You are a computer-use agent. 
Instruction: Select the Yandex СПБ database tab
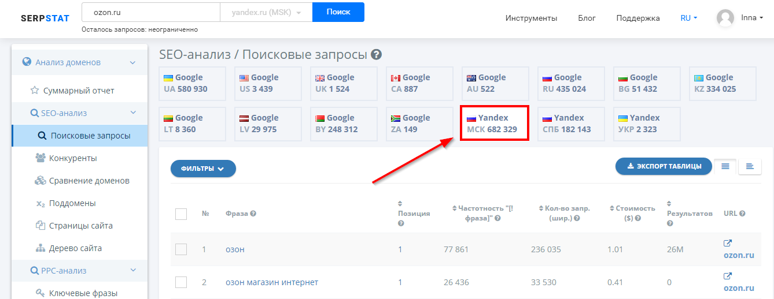click(571, 124)
